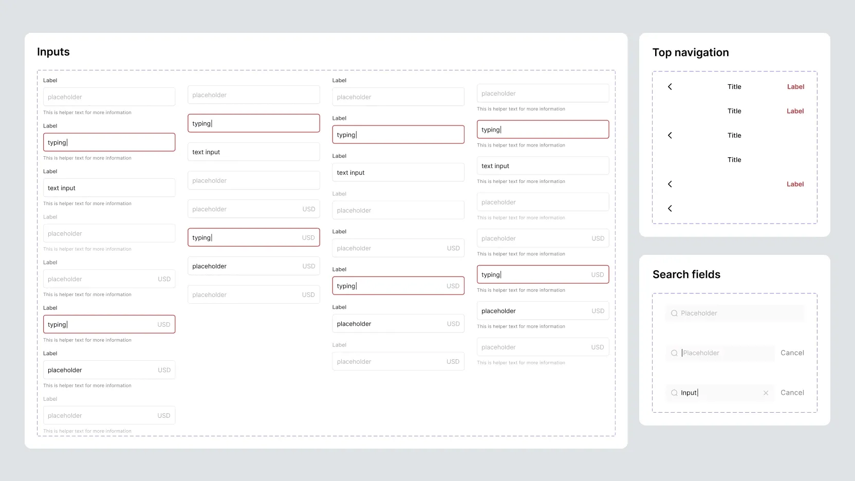Click the unlabeled USD 'typing' field with helper
This screenshot has width=855, height=481.
tap(543, 274)
